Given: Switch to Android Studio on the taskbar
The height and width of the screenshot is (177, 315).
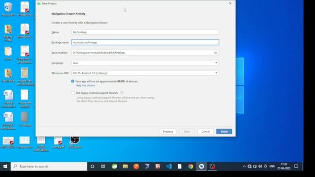Looking at the screenshot, I should pos(201,166).
